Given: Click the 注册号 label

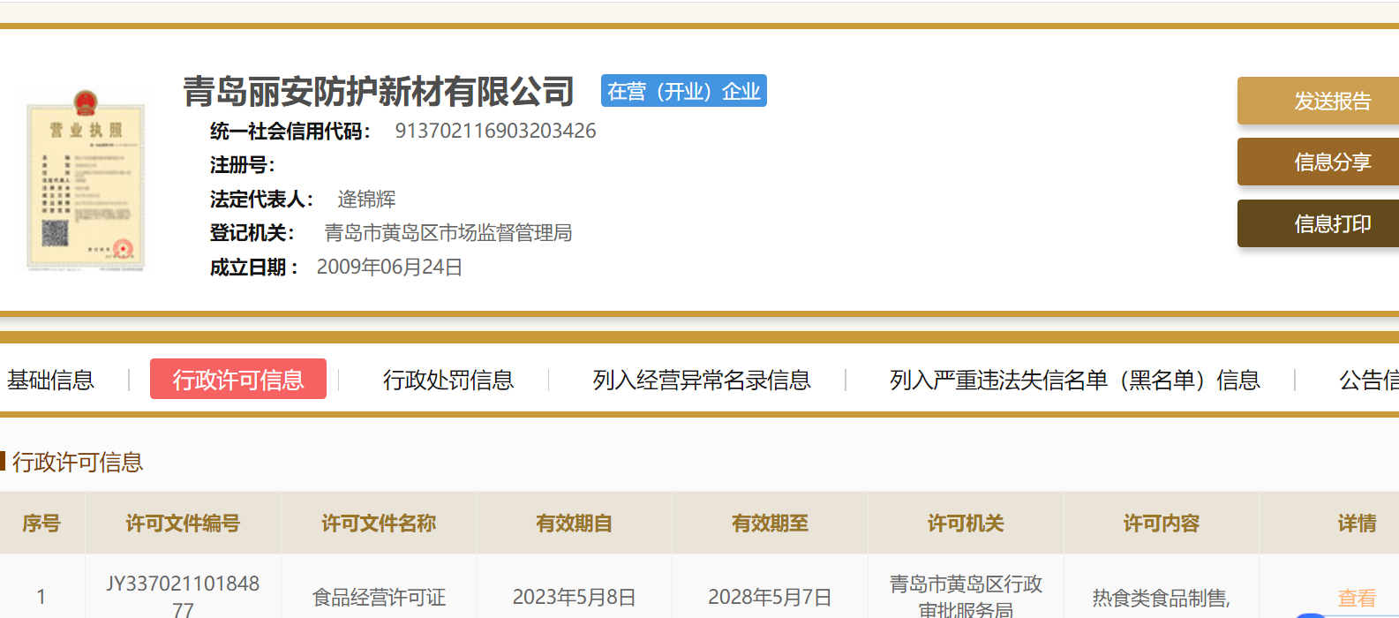Looking at the screenshot, I should coord(243,164).
